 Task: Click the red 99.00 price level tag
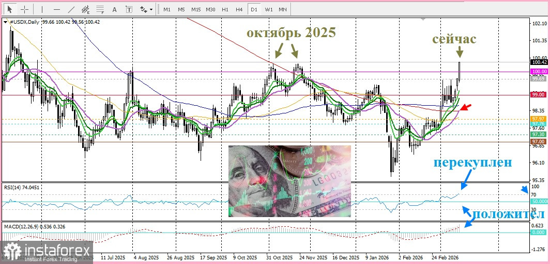click(538, 95)
